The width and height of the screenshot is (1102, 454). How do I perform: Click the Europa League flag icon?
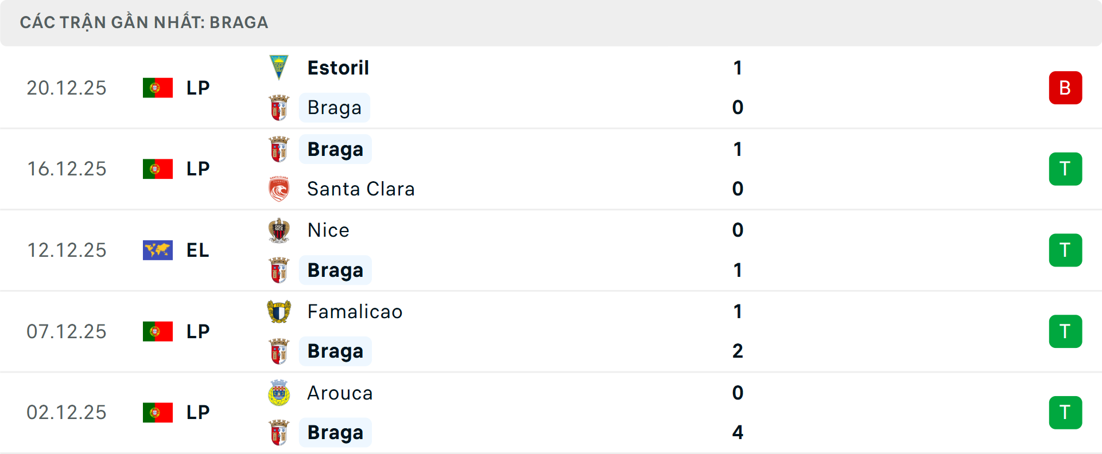tap(158, 251)
